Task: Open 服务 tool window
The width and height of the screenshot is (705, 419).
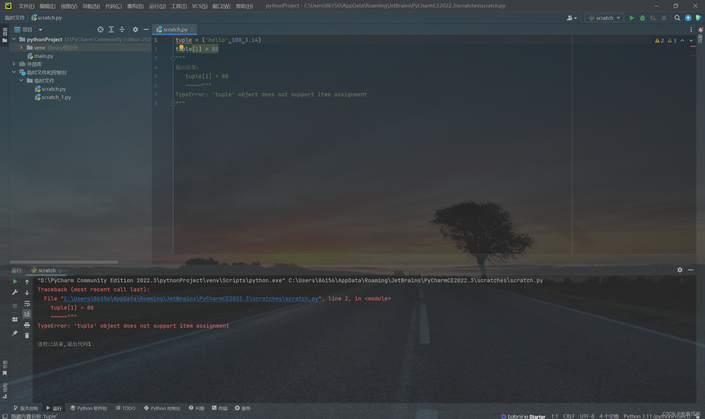Action: (x=243, y=408)
